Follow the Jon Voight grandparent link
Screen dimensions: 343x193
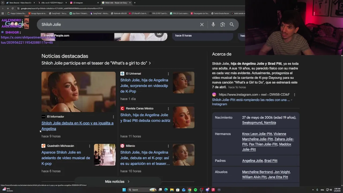282,172
